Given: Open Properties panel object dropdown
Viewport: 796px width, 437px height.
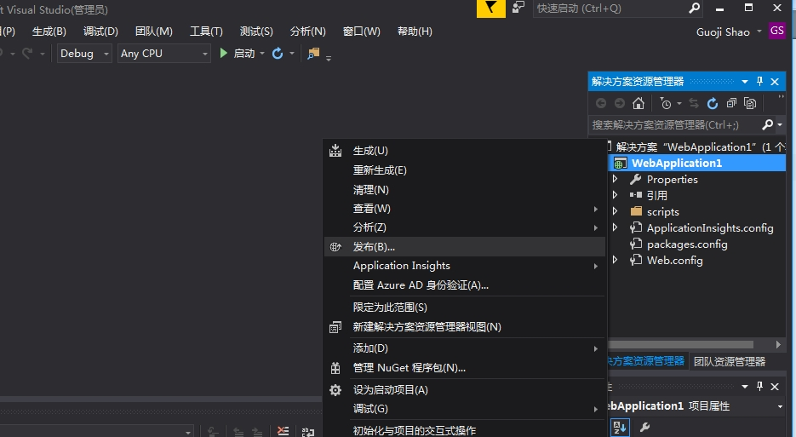Looking at the screenshot, I should click(x=780, y=406).
